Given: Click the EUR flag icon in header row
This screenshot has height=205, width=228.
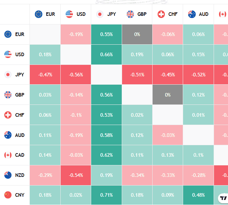Looking at the screenshot, I should point(38,14).
